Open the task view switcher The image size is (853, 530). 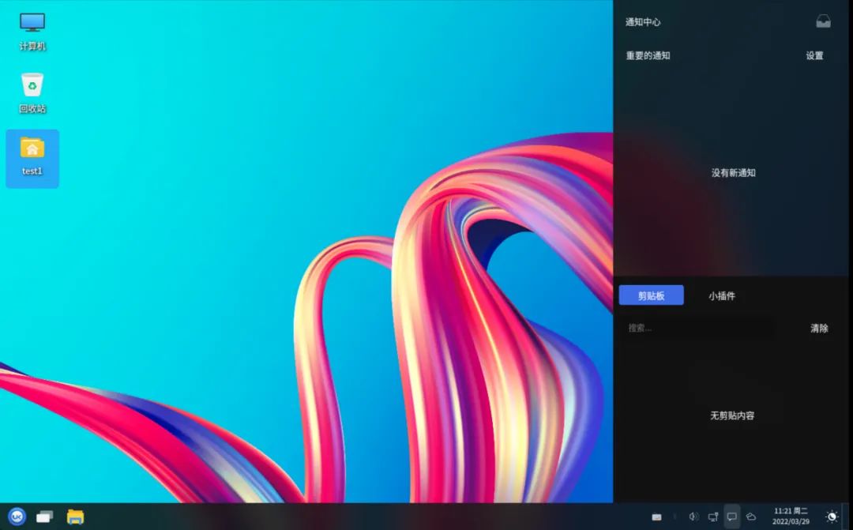(44, 517)
